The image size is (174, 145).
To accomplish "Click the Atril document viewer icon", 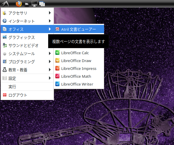I will (x=57, y=29).
